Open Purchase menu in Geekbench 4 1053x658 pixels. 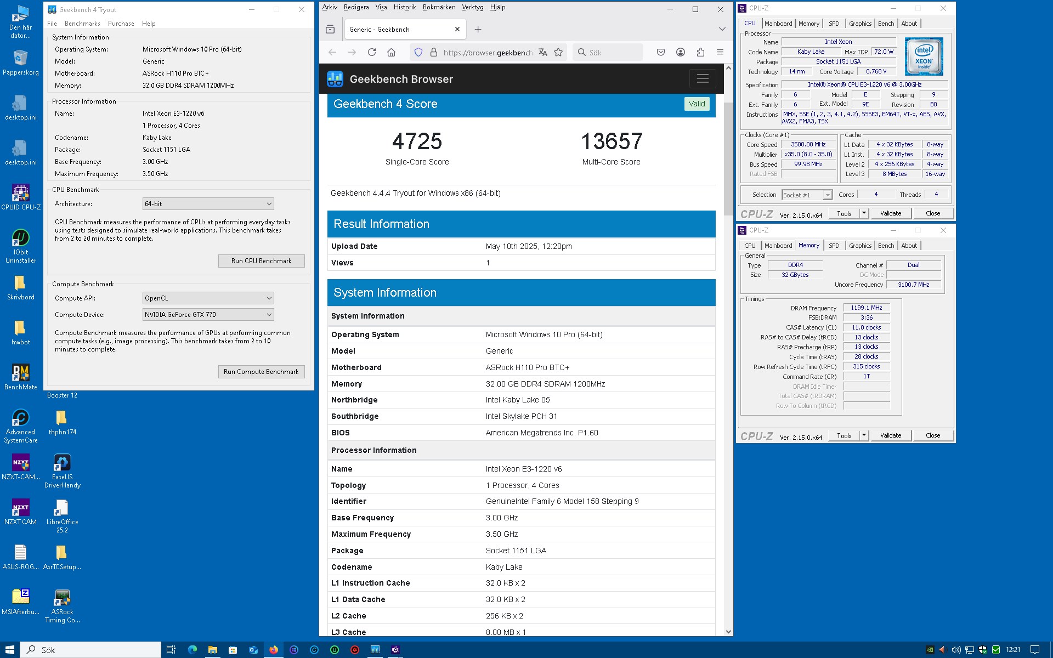point(121,24)
